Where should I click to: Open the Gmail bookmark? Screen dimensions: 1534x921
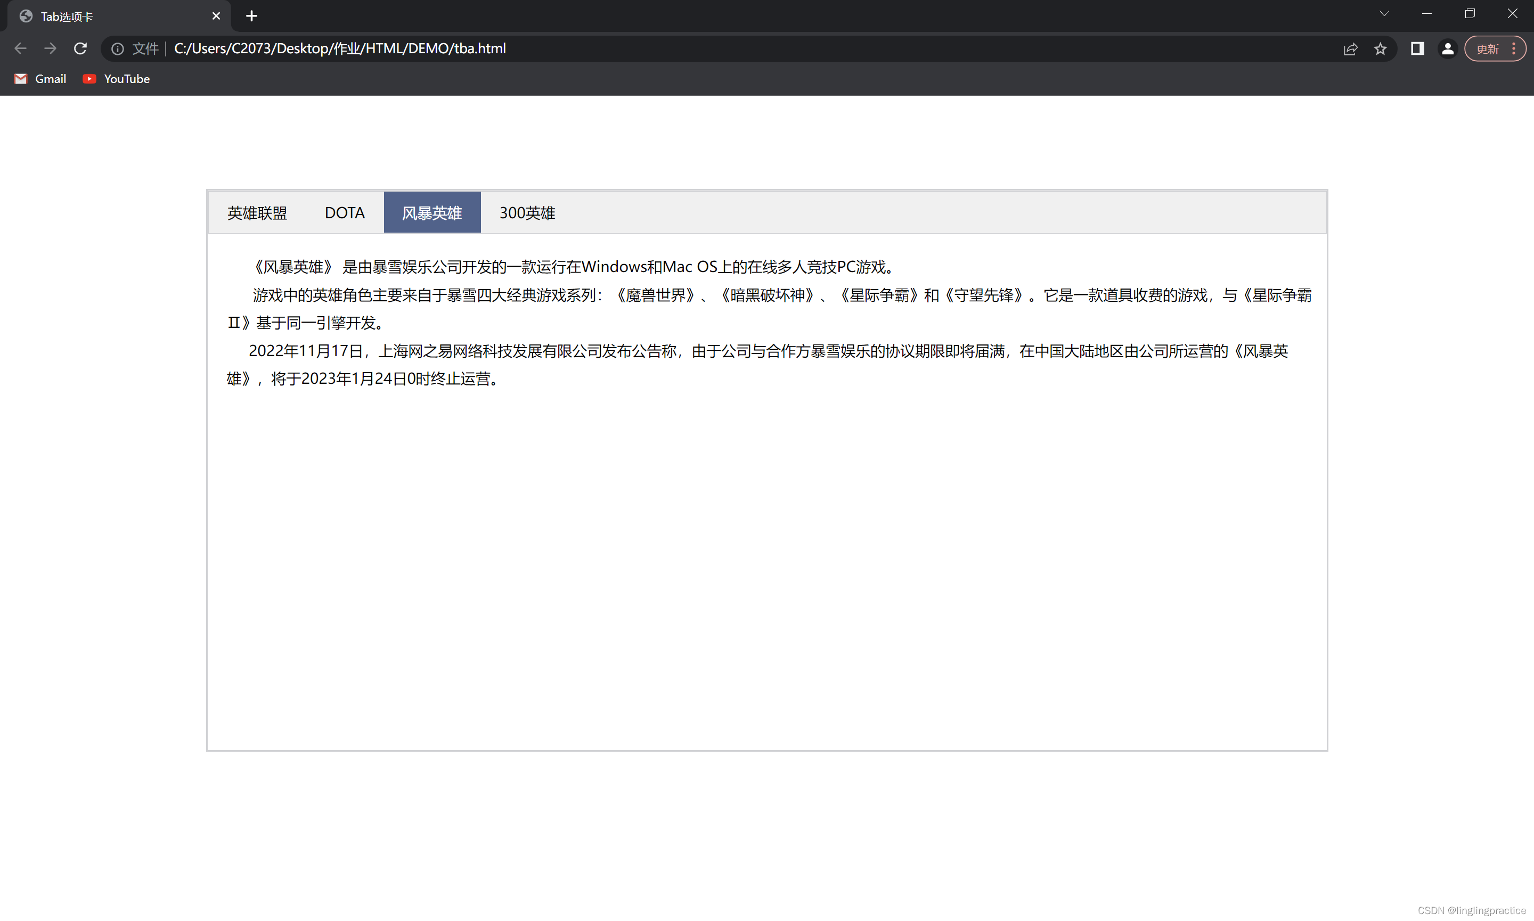click(40, 79)
